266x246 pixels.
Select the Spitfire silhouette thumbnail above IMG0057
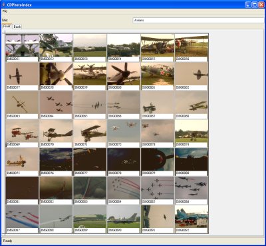point(23,74)
